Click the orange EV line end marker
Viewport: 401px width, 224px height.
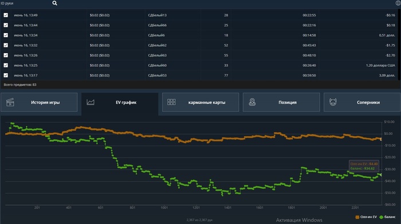click(x=381, y=139)
